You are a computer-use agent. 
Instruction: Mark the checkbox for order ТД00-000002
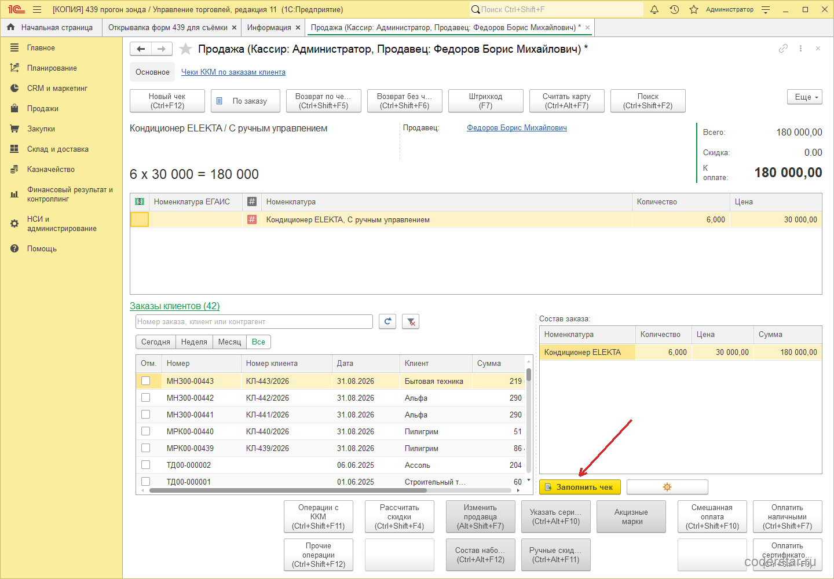[x=146, y=465]
